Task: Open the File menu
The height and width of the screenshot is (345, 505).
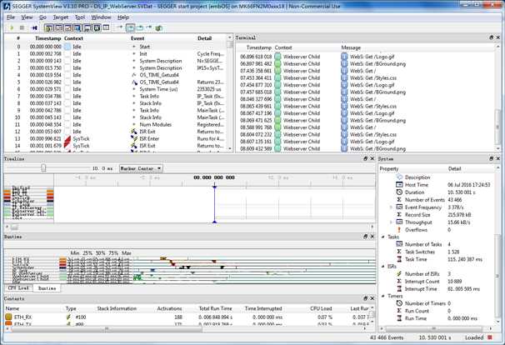Action: point(11,17)
